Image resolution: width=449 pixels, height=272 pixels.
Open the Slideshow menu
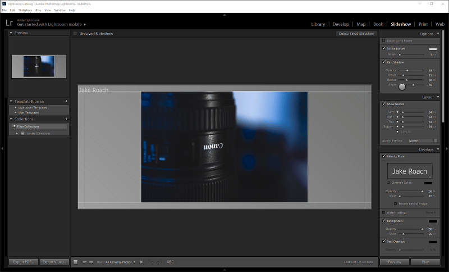click(x=25, y=10)
